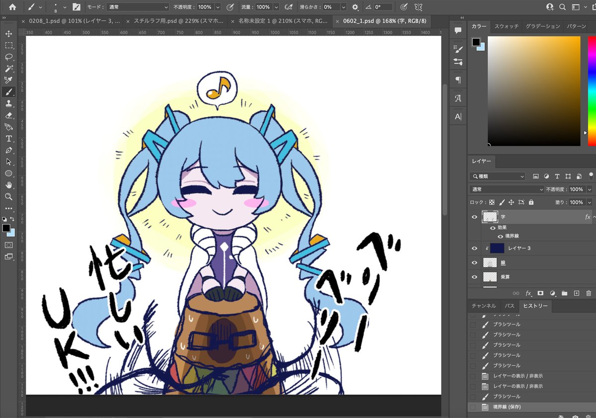Viewport: 596px width, 418px height.
Task: Select the Ellipse shape tool
Action: 8,173
